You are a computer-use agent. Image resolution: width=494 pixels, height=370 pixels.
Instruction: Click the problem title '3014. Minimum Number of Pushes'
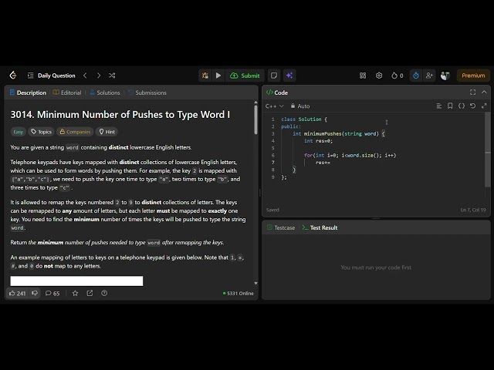[x=120, y=115]
